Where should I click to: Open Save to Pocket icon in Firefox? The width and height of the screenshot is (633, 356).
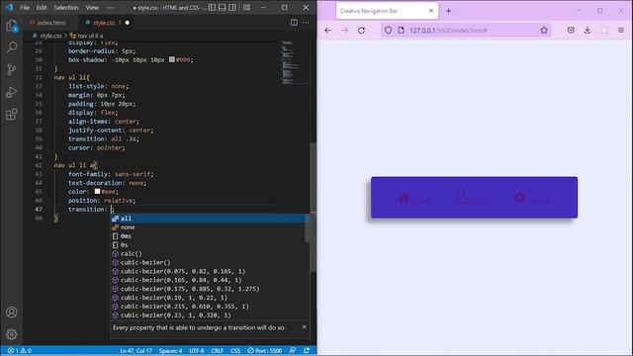coord(571,31)
